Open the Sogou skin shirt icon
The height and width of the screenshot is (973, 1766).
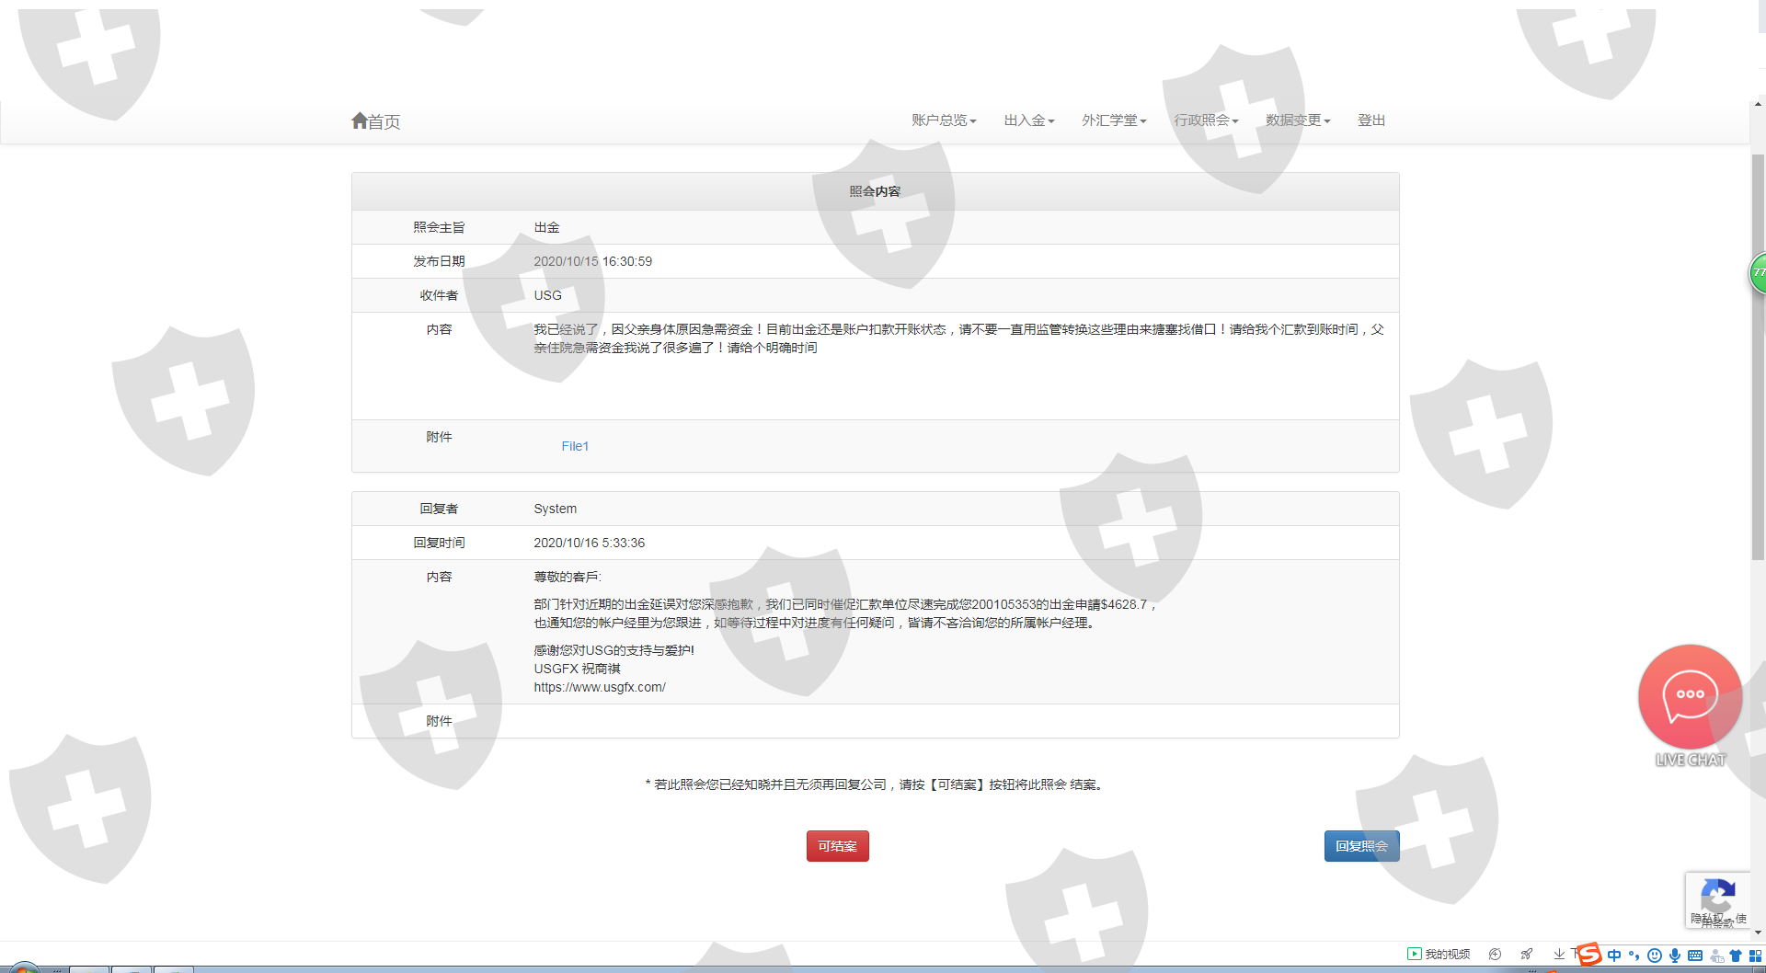pos(1736,956)
